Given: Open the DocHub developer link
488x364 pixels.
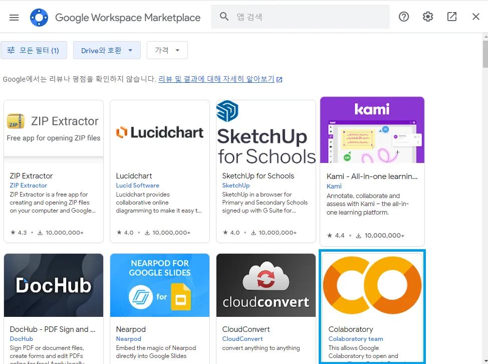Looking at the screenshot, I should (x=21, y=339).
